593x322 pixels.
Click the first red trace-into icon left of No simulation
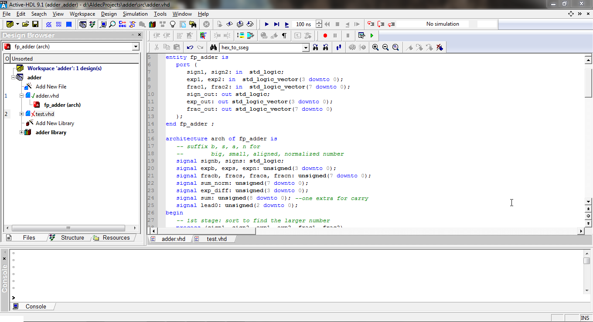point(371,24)
